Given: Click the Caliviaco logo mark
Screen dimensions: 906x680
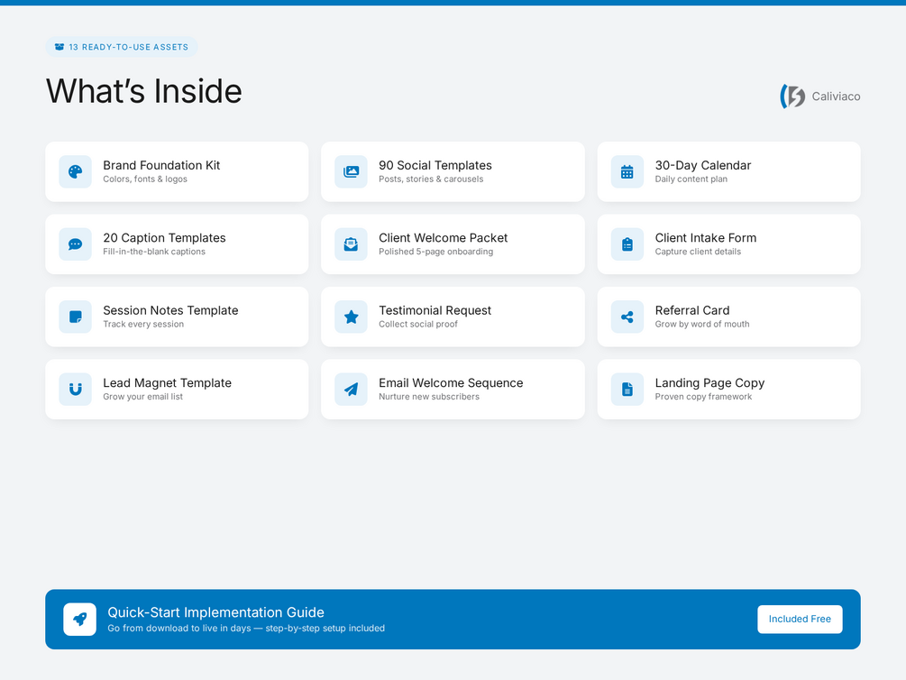Looking at the screenshot, I should [x=792, y=96].
